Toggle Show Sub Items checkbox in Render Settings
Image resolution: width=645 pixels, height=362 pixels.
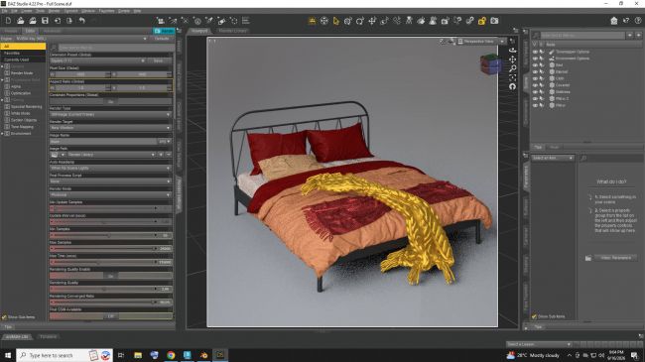(x=4, y=317)
